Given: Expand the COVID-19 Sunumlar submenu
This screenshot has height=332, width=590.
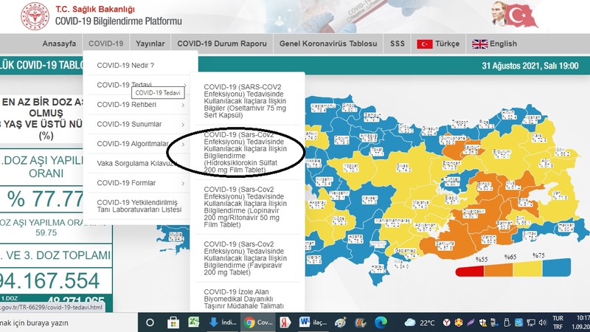Looking at the screenshot, I should (140, 124).
